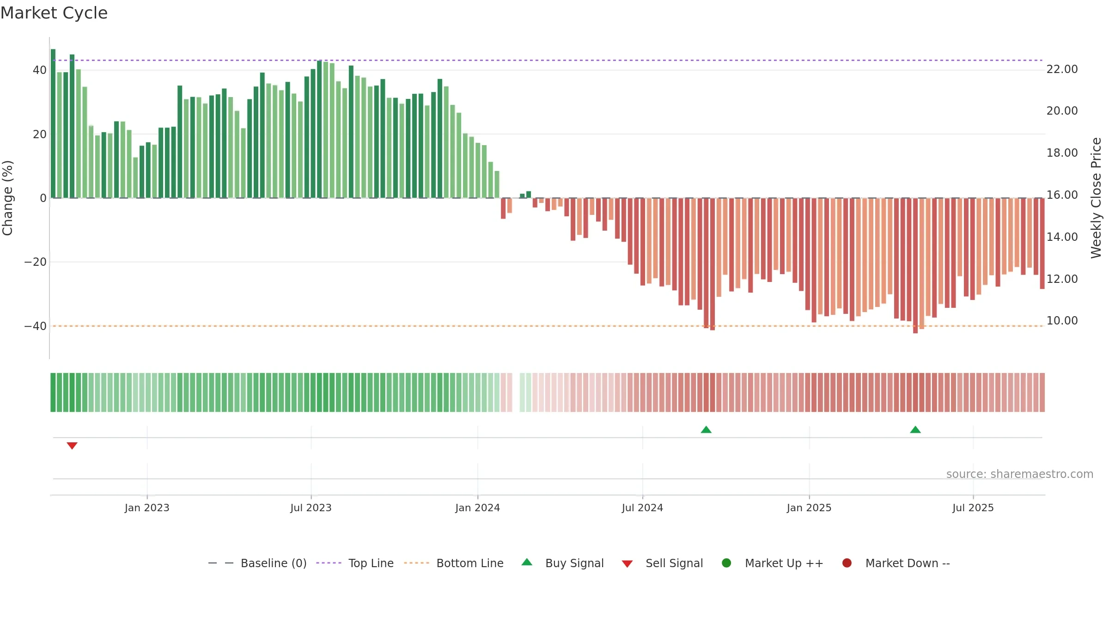The height and width of the screenshot is (624, 1109).
Task: Click the grey dashed Baseline legend sample
Action: [221, 563]
